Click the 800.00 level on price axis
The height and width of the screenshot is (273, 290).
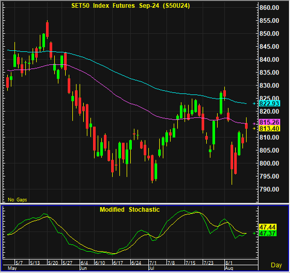(x=269, y=164)
